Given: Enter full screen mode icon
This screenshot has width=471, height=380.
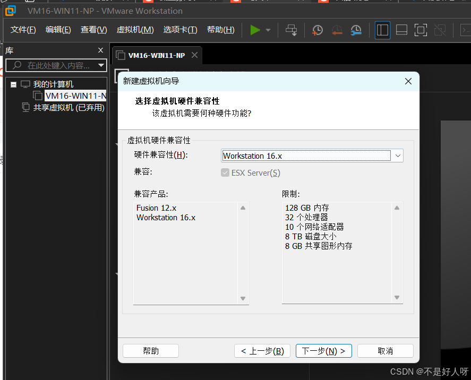Looking at the screenshot, I should click(421, 30).
